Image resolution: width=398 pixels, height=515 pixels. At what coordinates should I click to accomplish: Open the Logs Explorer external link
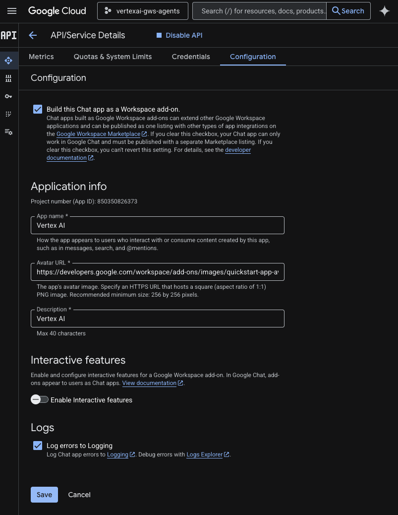(204, 454)
